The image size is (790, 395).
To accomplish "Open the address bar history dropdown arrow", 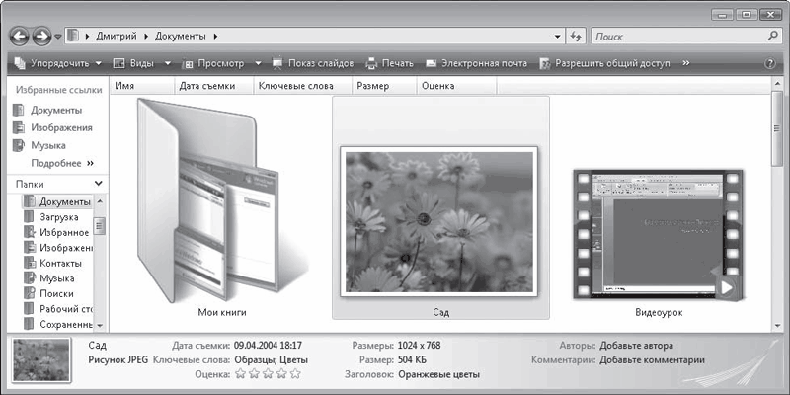I will click(x=557, y=37).
